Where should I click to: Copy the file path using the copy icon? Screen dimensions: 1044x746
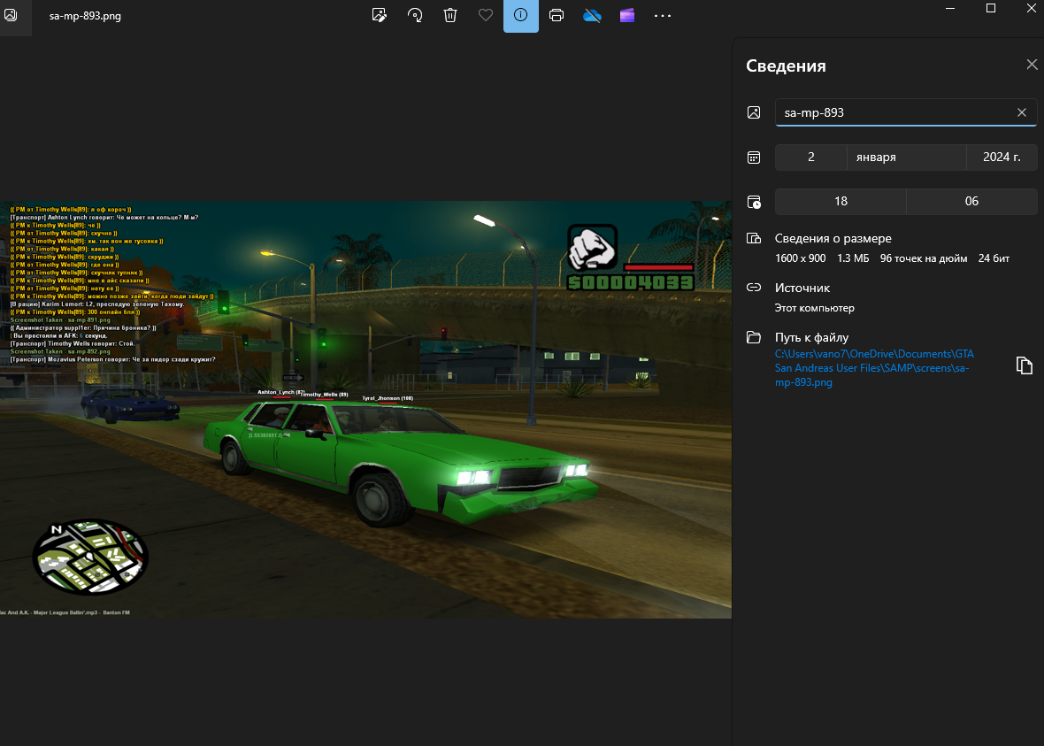(1025, 365)
